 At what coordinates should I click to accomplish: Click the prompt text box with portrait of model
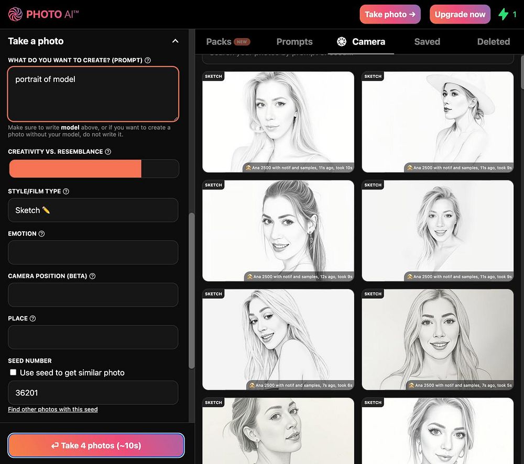(x=93, y=94)
